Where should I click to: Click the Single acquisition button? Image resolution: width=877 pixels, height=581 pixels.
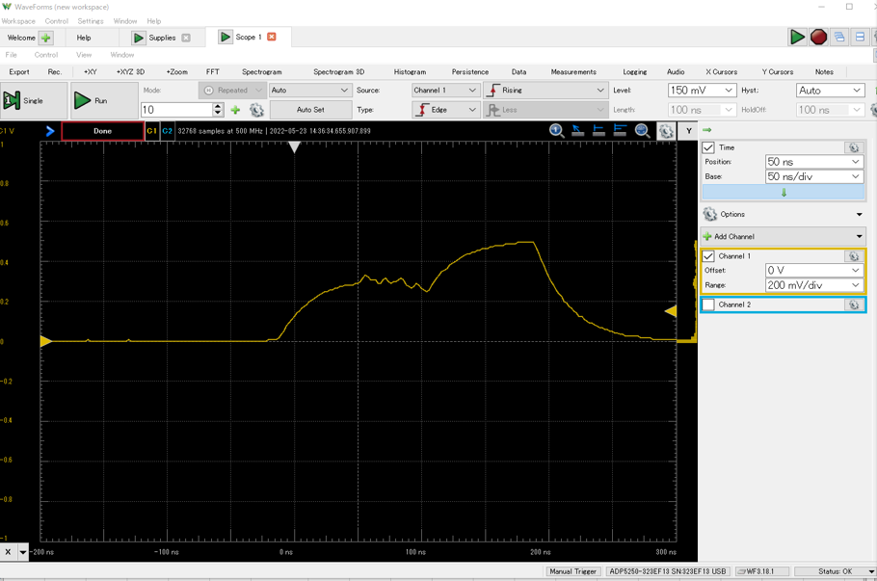point(34,100)
